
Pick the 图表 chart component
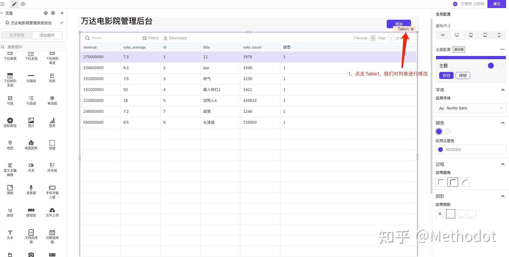(52, 123)
